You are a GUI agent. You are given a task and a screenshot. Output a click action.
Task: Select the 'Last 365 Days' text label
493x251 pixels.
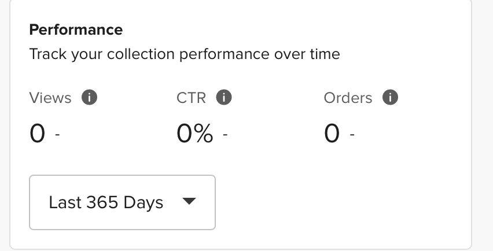(x=106, y=202)
